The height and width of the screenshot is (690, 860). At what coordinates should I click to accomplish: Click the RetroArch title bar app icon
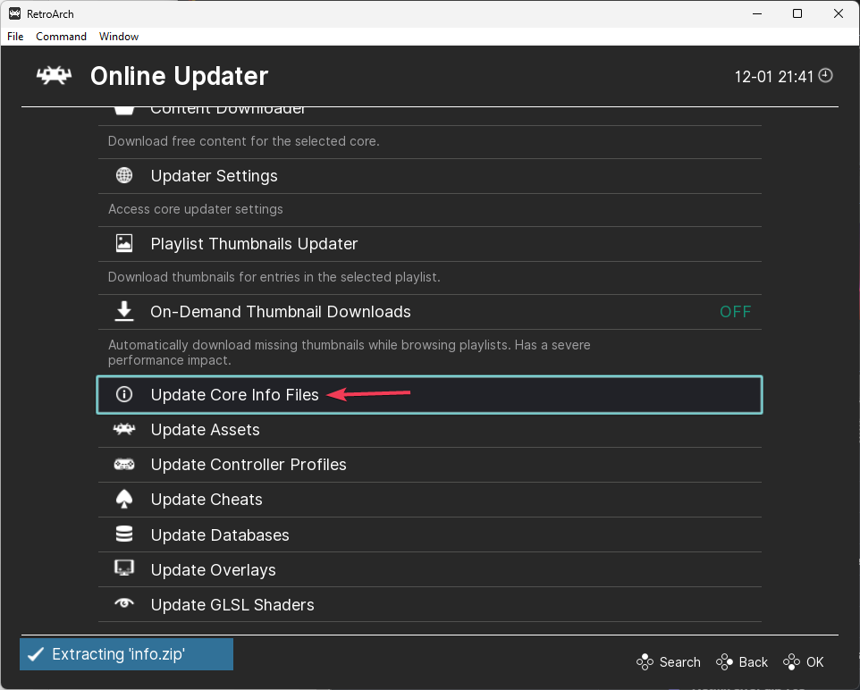pos(15,13)
